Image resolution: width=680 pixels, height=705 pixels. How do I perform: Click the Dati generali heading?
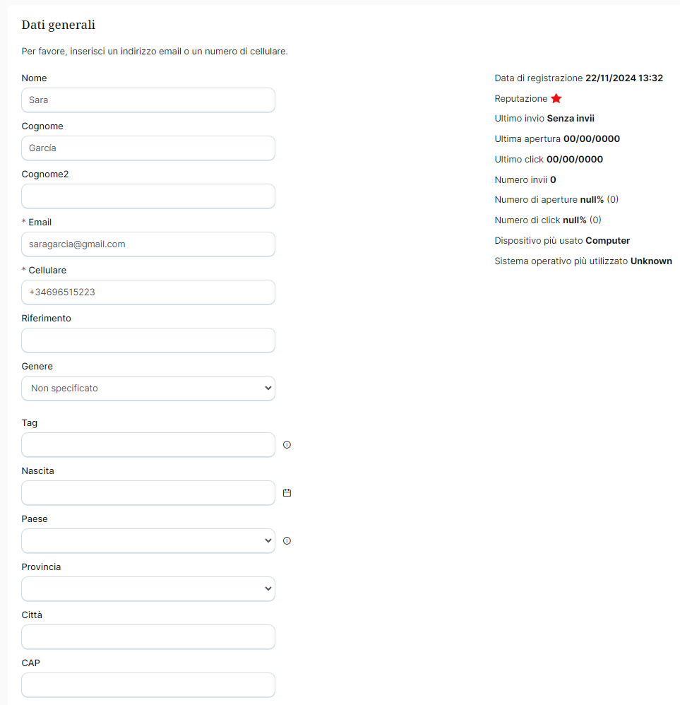(x=59, y=25)
